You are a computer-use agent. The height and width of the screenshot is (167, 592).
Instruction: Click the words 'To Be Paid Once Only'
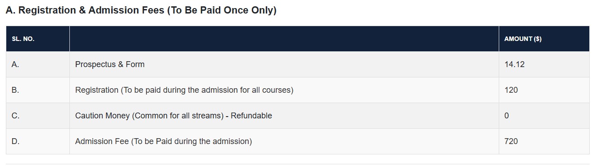pos(222,10)
